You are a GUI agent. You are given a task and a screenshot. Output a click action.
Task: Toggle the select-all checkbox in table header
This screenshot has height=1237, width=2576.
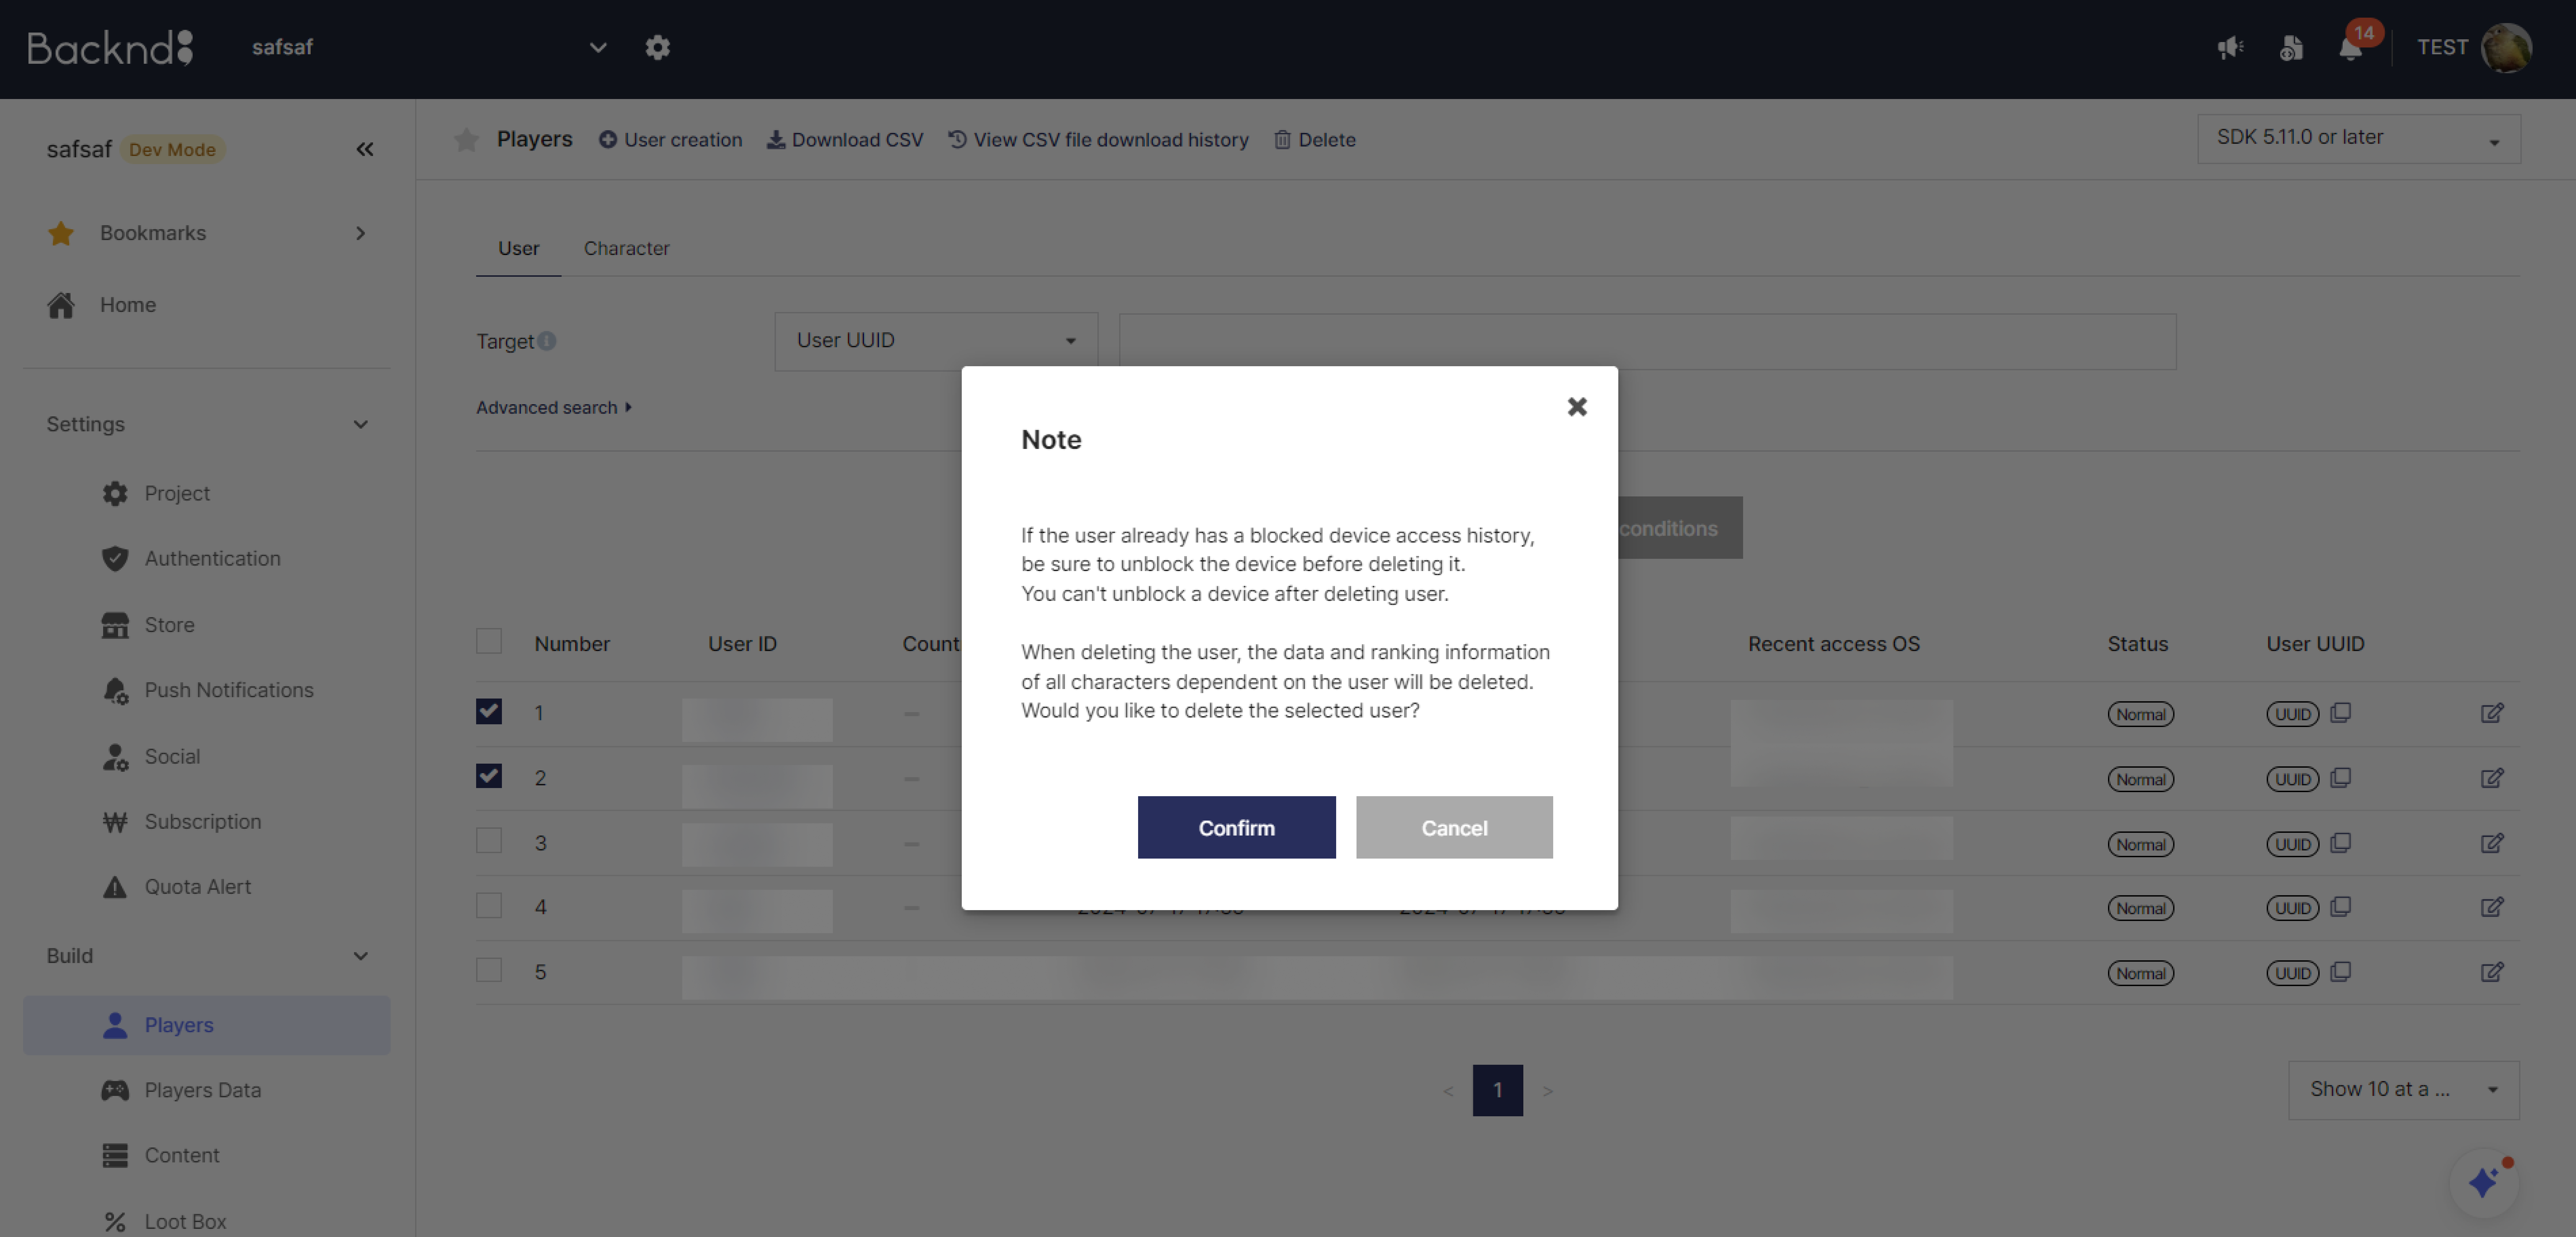489,641
